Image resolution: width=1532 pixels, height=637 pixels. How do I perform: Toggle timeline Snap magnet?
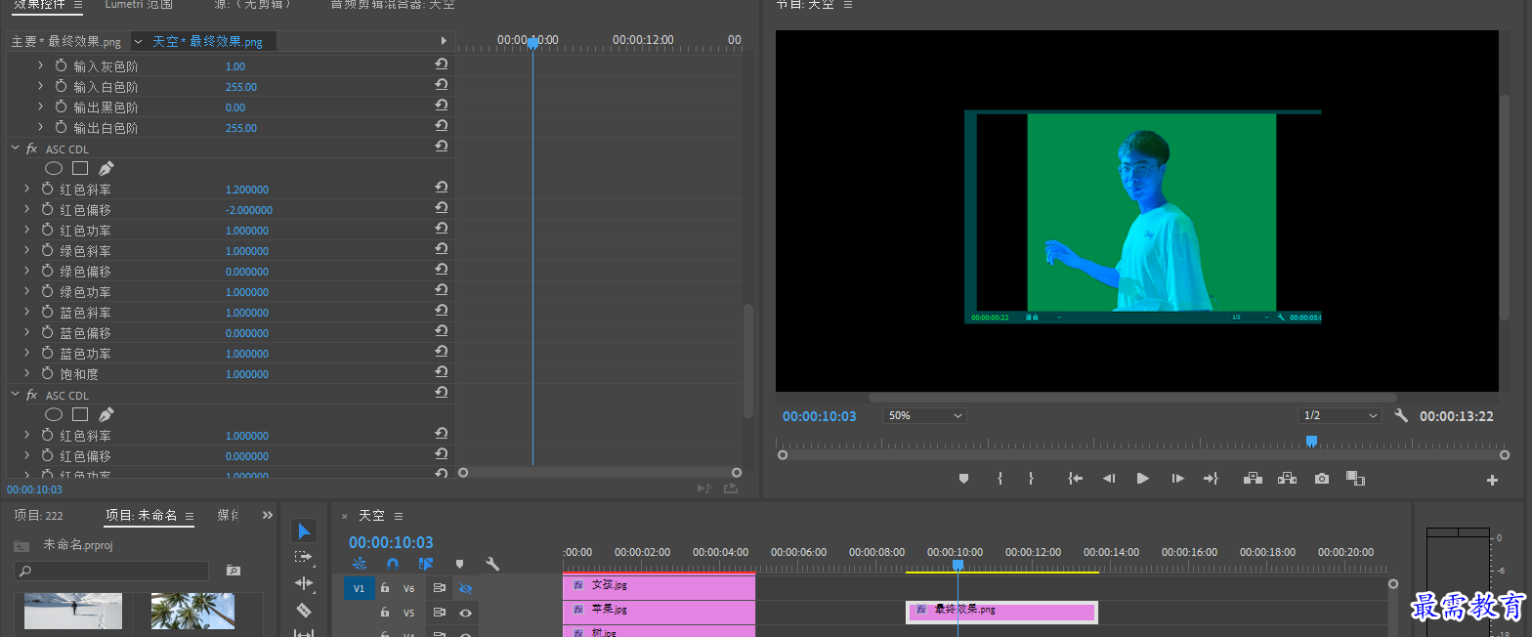[393, 564]
